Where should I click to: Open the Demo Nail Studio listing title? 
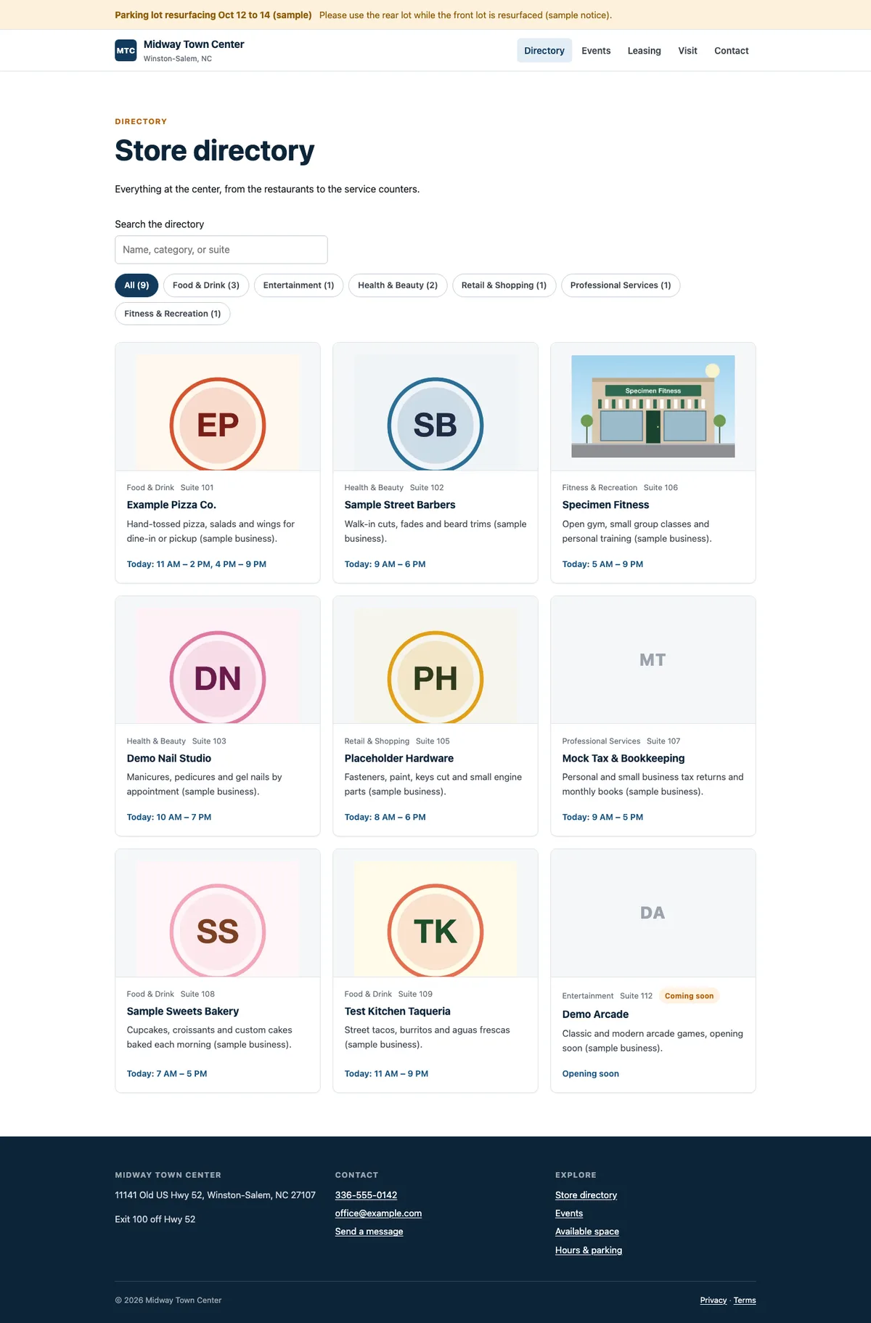coord(169,758)
